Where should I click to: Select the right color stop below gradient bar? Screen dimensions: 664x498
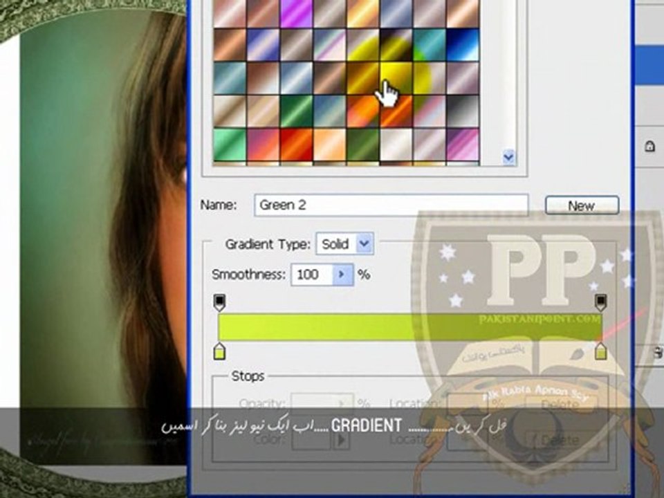click(600, 351)
